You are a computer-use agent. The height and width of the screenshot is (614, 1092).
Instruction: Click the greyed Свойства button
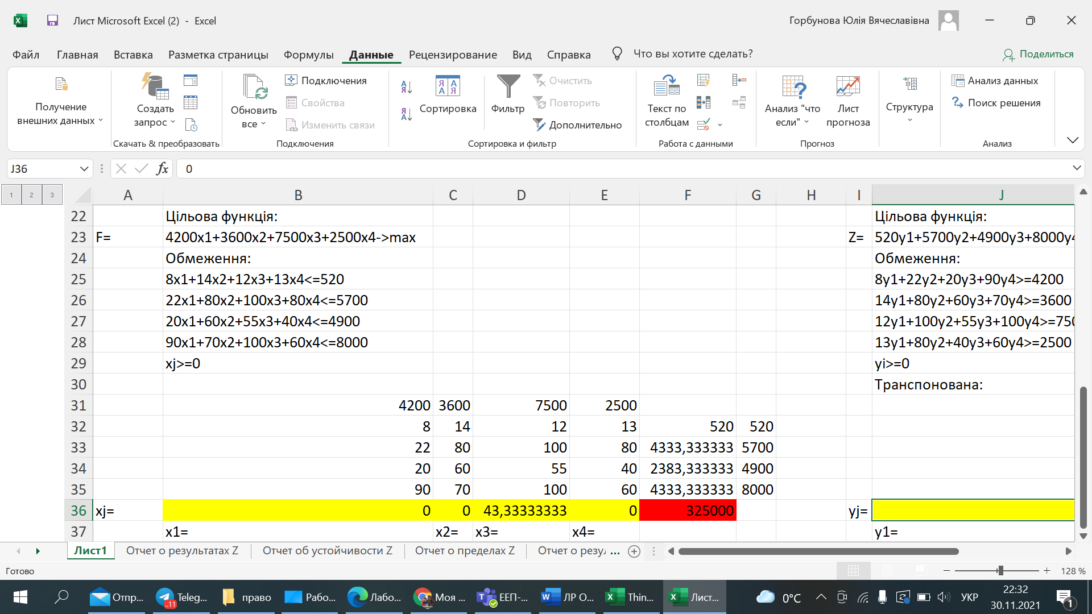click(x=315, y=102)
